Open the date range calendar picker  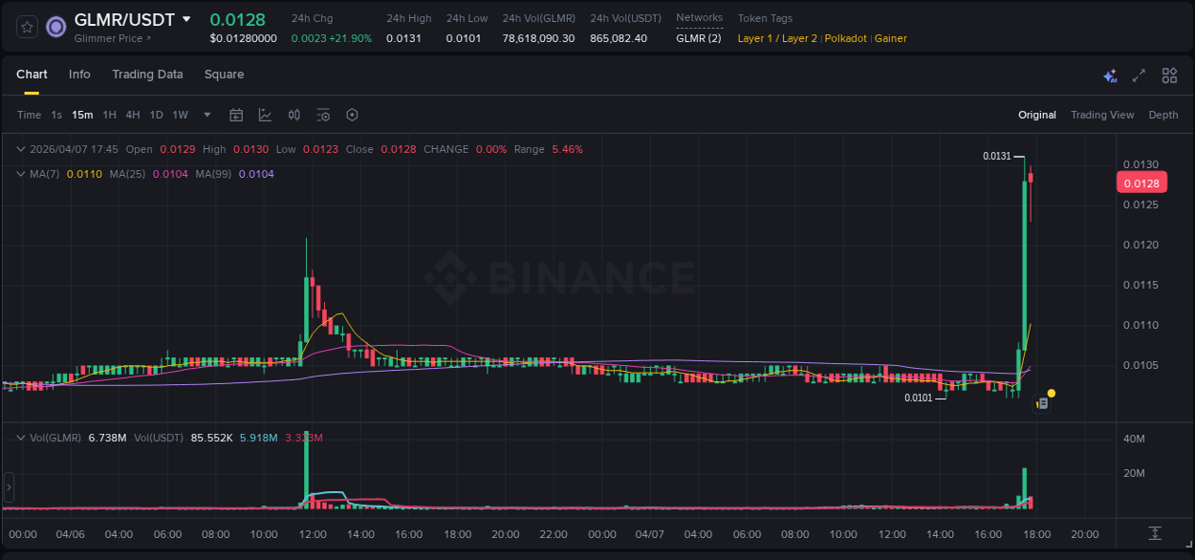point(236,115)
